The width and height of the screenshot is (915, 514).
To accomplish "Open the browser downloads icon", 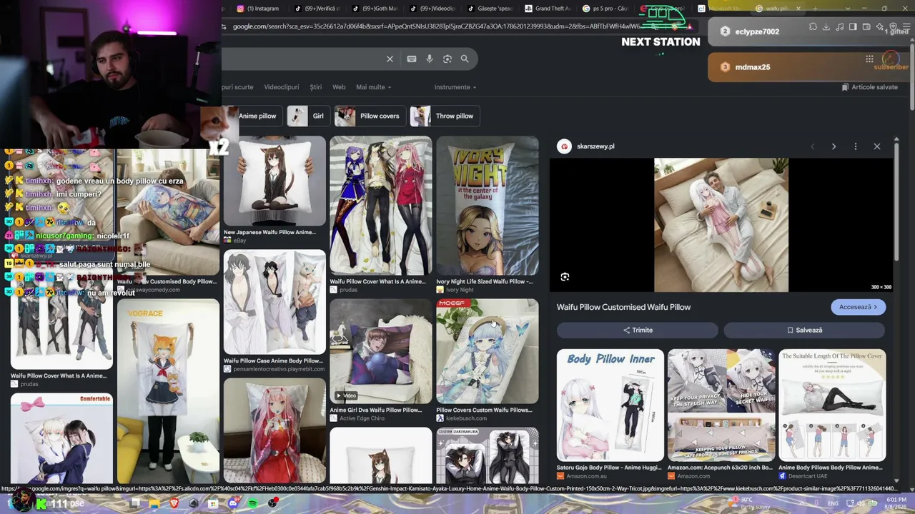I will (826, 27).
